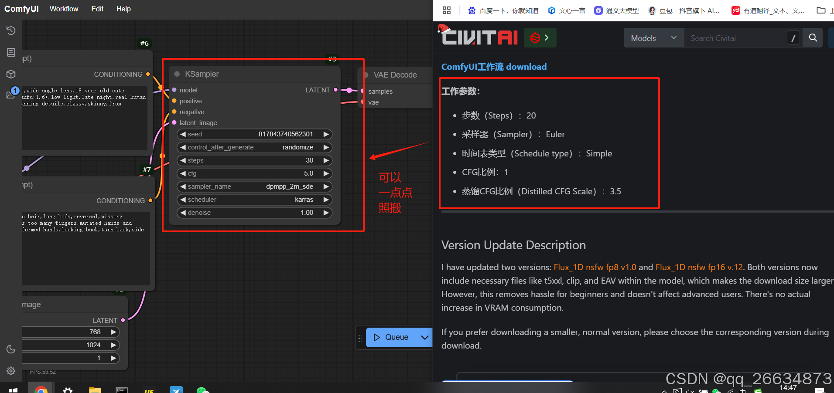Image resolution: width=834 pixels, height=393 pixels.
Task: Open the Edit menu
Action: [x=97, y=9]
